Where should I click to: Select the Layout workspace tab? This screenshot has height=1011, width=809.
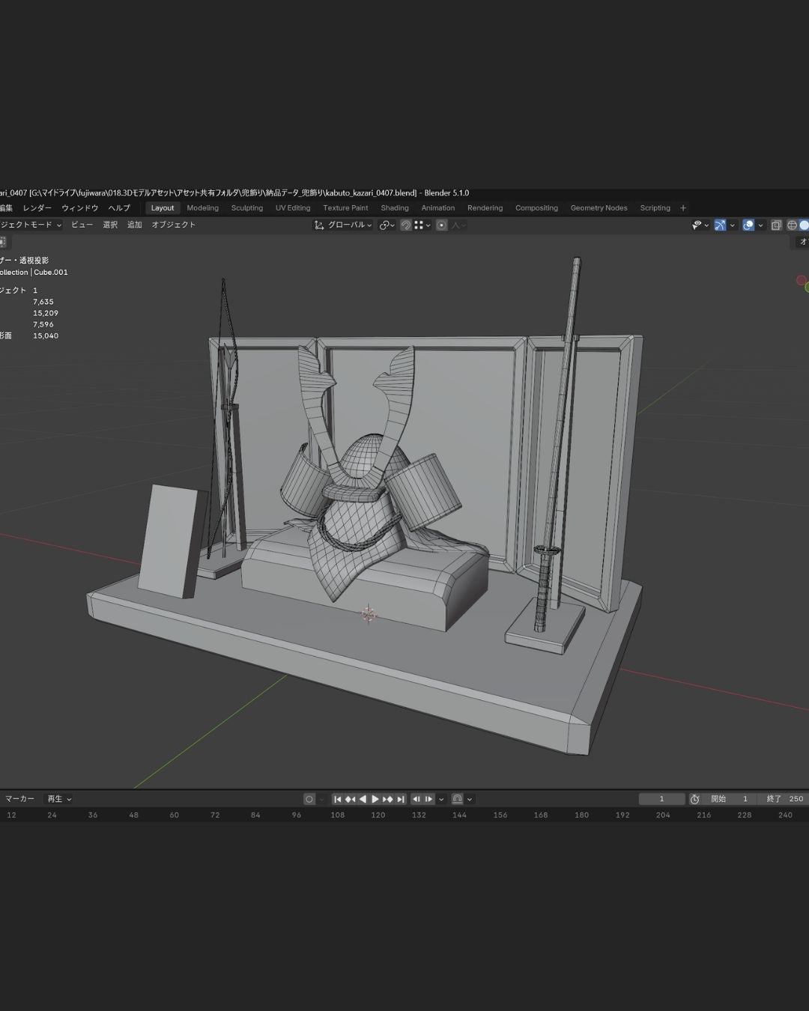coord(162,208)
